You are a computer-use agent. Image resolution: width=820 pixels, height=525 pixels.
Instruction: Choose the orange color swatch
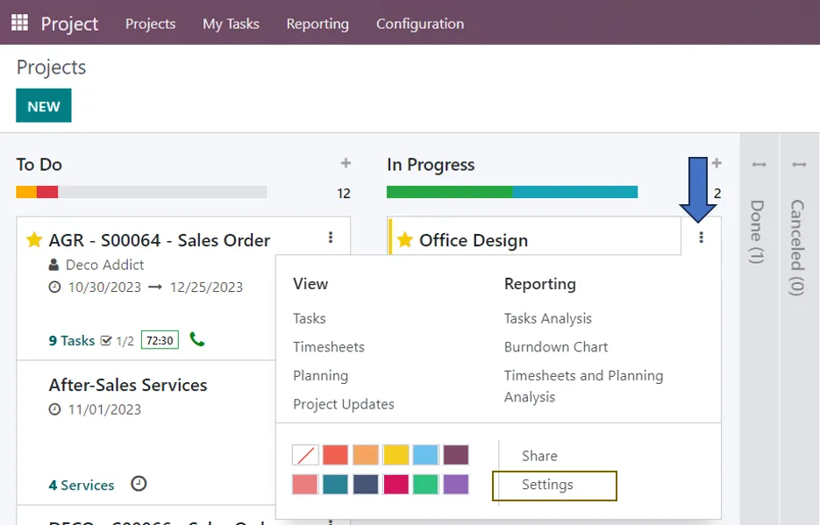[366, 455]
